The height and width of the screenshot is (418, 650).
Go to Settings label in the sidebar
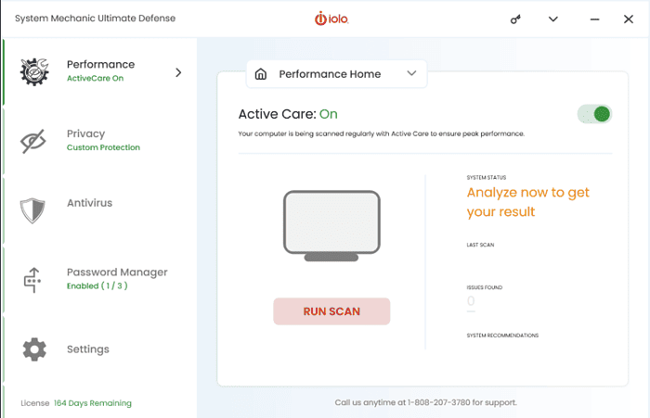point(87,349)
